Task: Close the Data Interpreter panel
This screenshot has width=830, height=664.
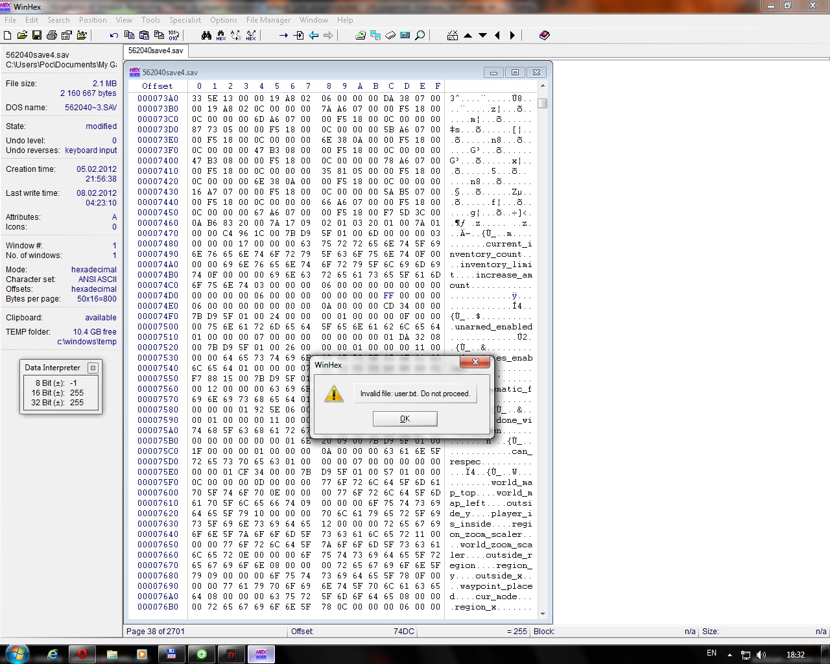Action: tap(93, 368)
